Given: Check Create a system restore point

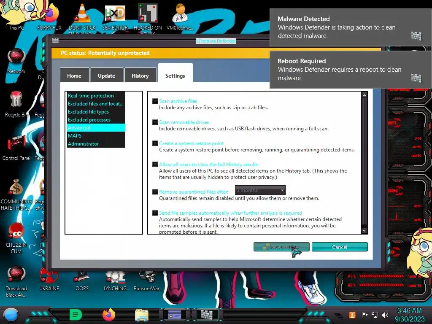Looking at the screenshot, I should point(155,143).
